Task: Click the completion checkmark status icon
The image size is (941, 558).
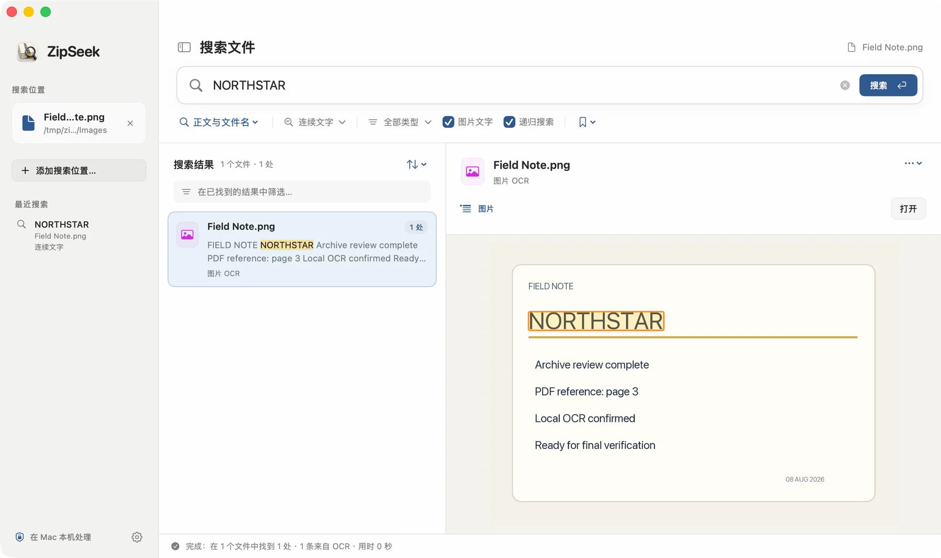Action: (176, 546)
